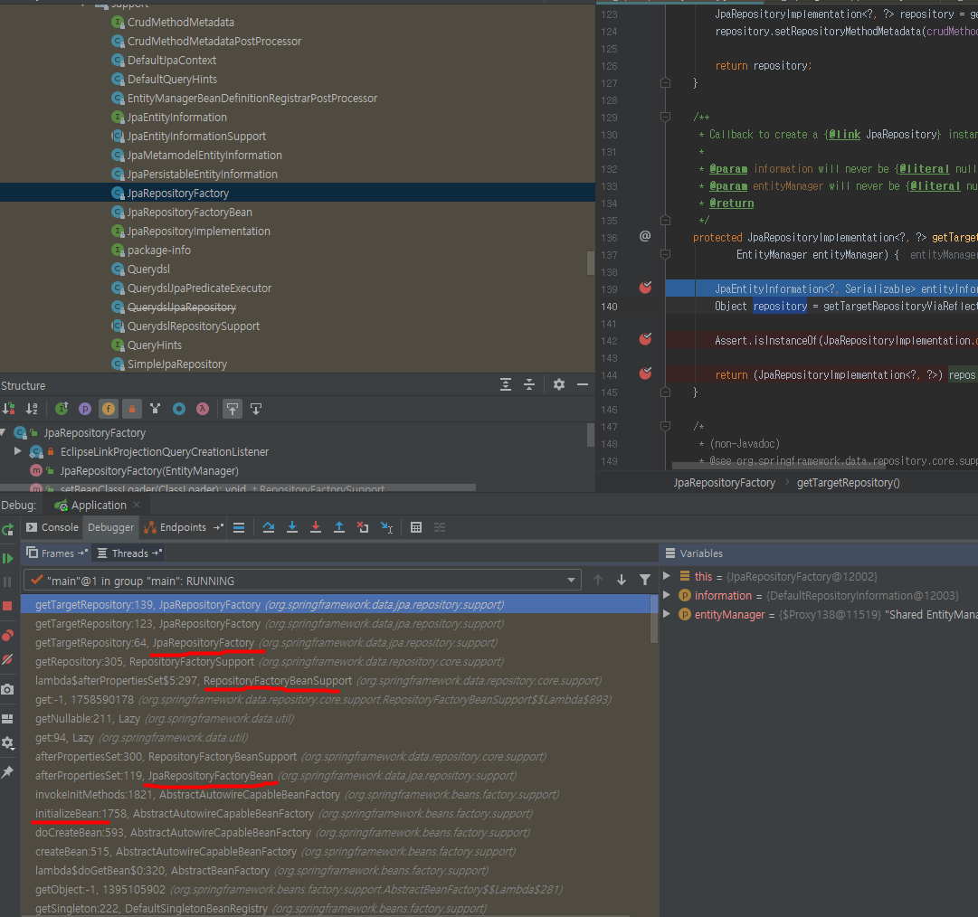This screenshot has width=978, height=917.
Task: Switch to the Console tab
Action: click(52, 526)
